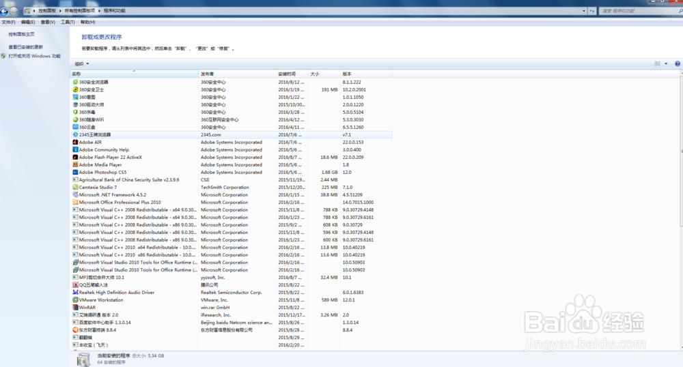Sort by the 安装时间 column header
Image resolution: width=683 pixels, height=367 pixels.
point(292,74)
